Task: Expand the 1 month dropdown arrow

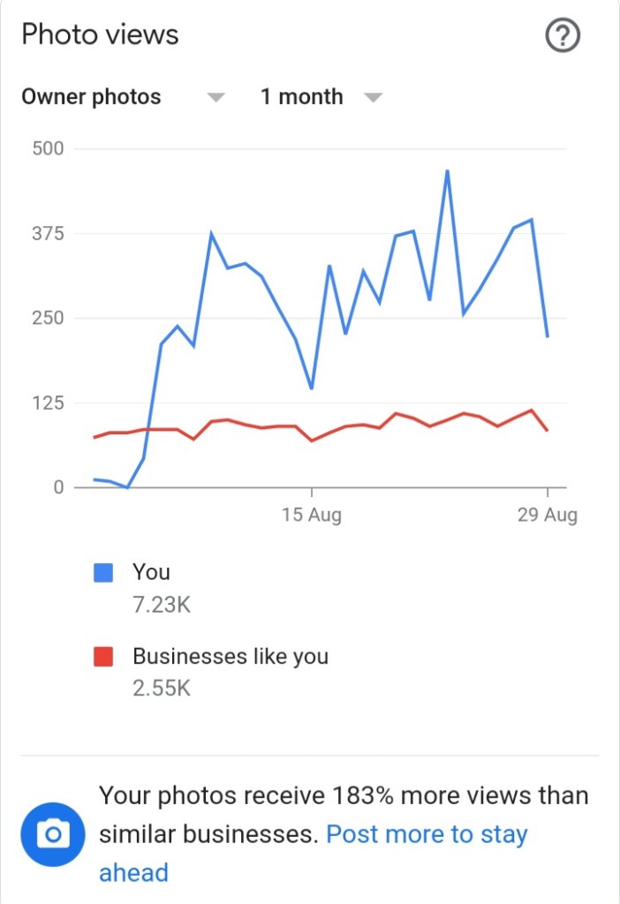Action: click(374, 98)
